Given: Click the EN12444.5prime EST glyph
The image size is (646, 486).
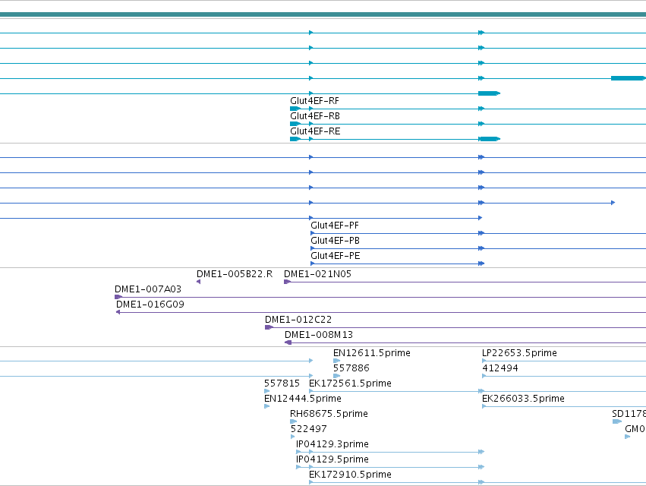Looking at the screenshot, I should tap(267, 406).
